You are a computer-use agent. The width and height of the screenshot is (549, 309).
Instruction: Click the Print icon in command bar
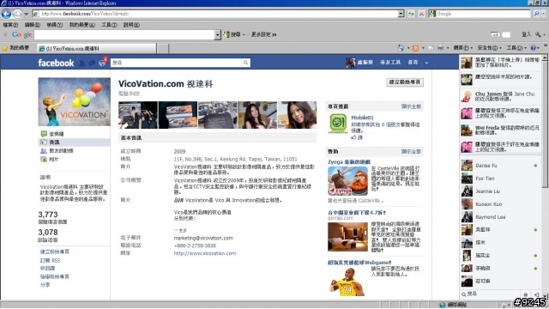coord(440,48)
